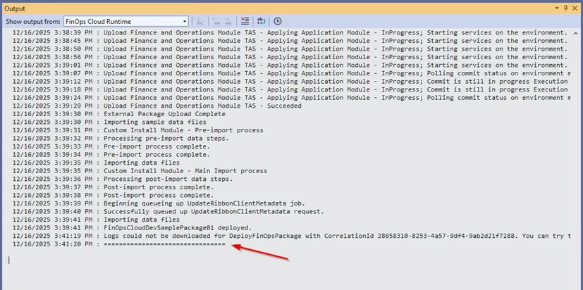Click the 'External Package Upload Complete' line
Viewport: 583px width, 290px height.
coord(119,114)
